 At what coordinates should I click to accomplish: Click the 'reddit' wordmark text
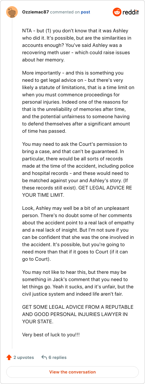click(x=131, y=12)
